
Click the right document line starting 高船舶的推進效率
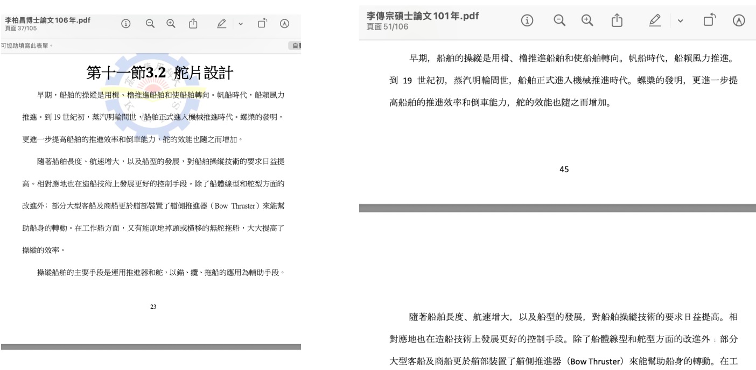click(500, 102)
